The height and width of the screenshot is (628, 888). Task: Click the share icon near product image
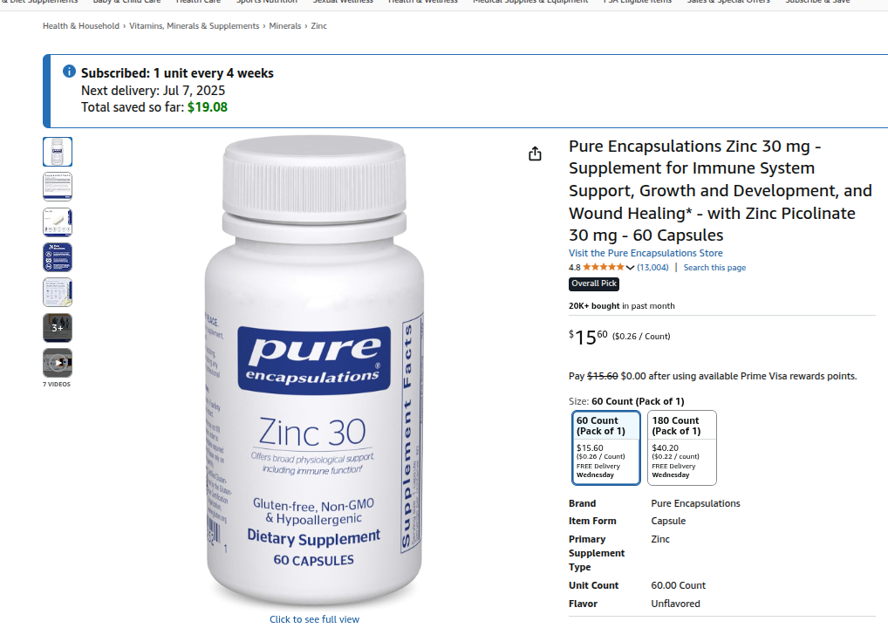(535, 154)
